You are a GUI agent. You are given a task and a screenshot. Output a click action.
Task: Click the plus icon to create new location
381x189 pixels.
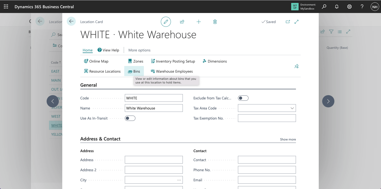(199, 22)
